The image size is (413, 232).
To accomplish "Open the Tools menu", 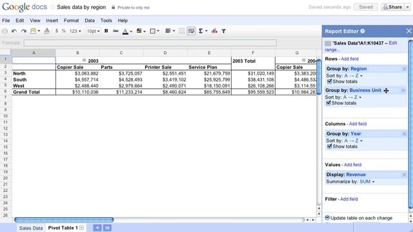I will pyautogui.click(x=106, y=21).
